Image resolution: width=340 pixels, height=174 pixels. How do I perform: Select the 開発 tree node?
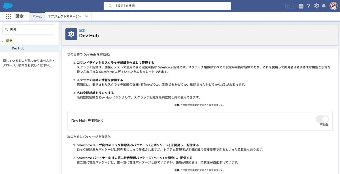9,41
